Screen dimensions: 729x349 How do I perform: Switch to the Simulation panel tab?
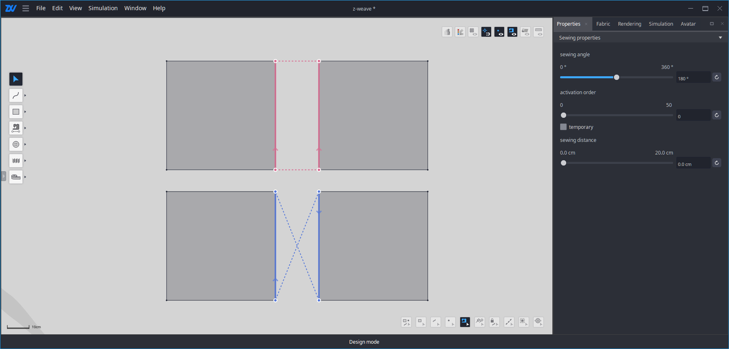[661, 24]
